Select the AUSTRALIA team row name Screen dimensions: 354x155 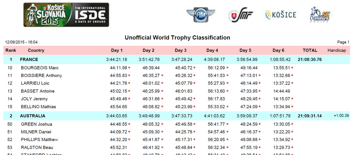pyautogui.click(x=33, y=116)
